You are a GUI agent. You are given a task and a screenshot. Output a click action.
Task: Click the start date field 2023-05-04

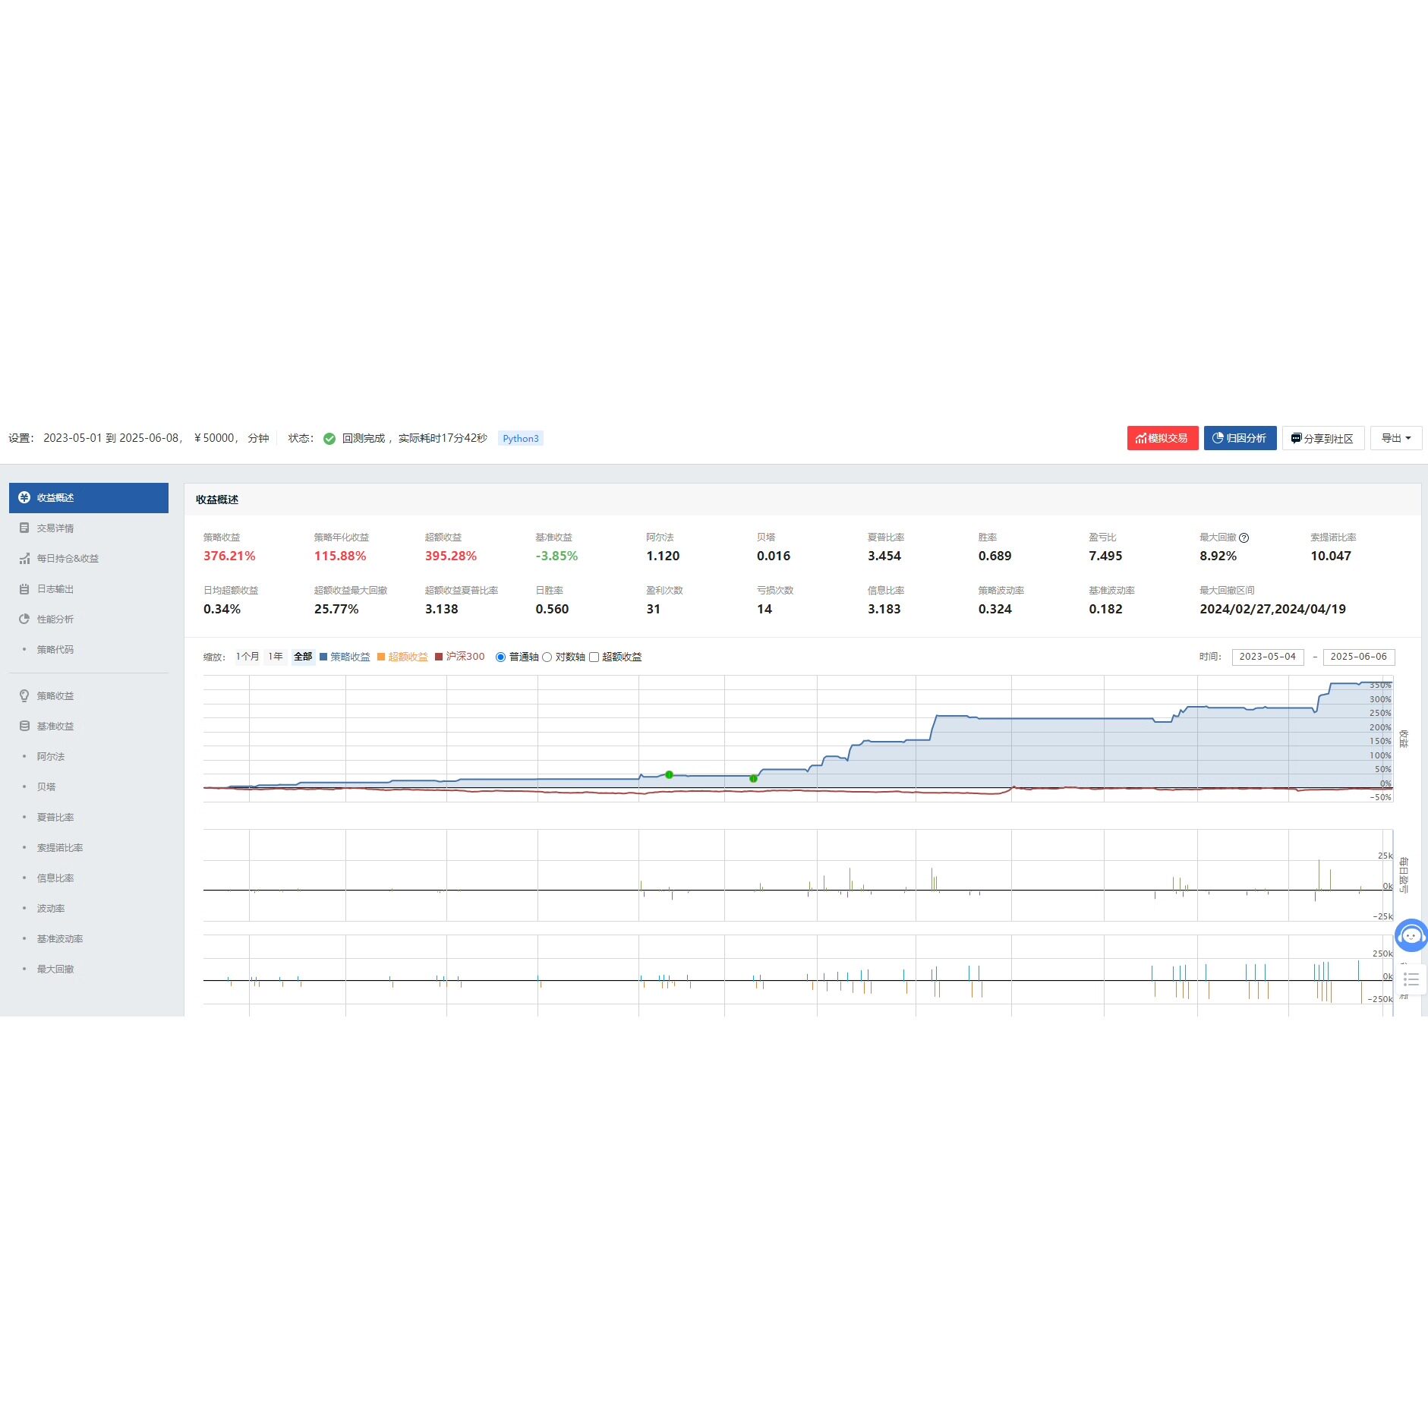coord(1268,657)
